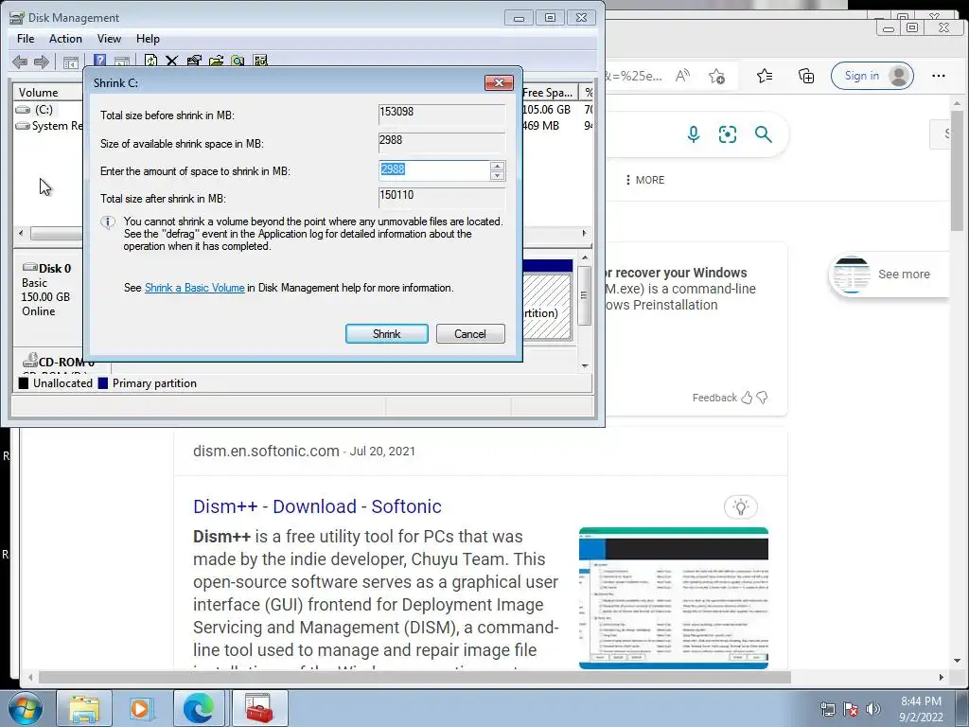Click the Explore magnifier toolbar icon
Screen dimensions: 969x727
tap(238, 61)
